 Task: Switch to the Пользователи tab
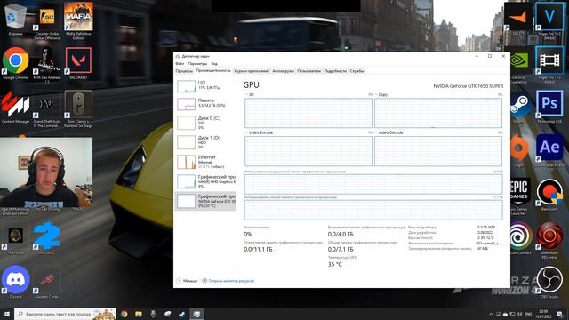point(309,71)
